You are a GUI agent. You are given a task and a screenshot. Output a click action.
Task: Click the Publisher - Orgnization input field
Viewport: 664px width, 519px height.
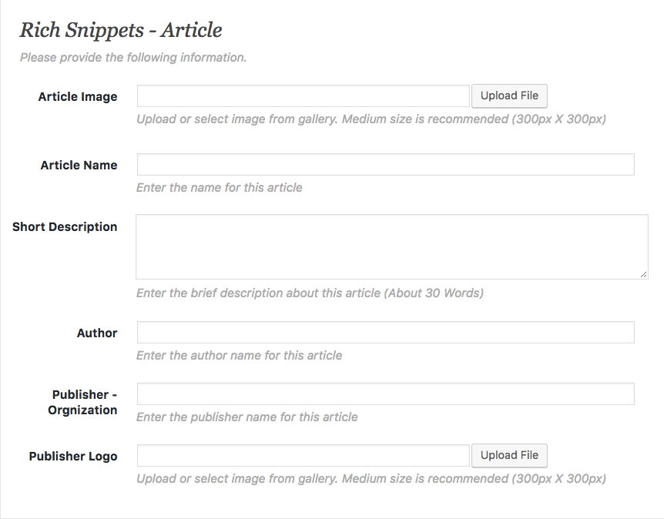384,393
